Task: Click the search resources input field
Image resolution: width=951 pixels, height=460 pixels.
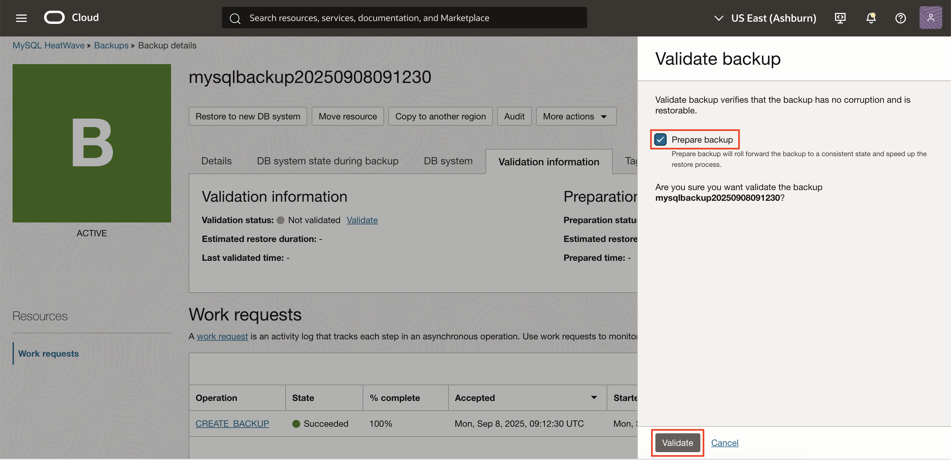Action: pos(406,17)
